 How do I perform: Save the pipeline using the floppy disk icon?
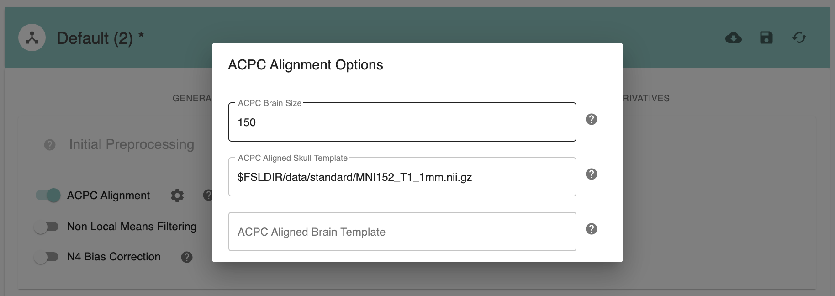pos(766,37)
